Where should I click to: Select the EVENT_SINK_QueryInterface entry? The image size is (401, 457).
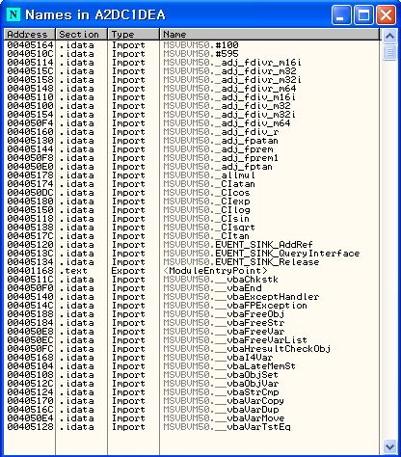pyautogui.click(x=192, y=254)
